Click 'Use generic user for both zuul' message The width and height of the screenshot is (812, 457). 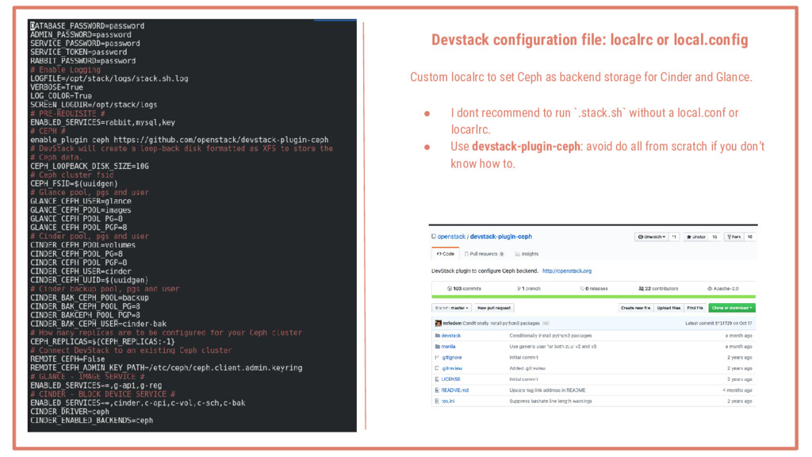click(553, 347)
